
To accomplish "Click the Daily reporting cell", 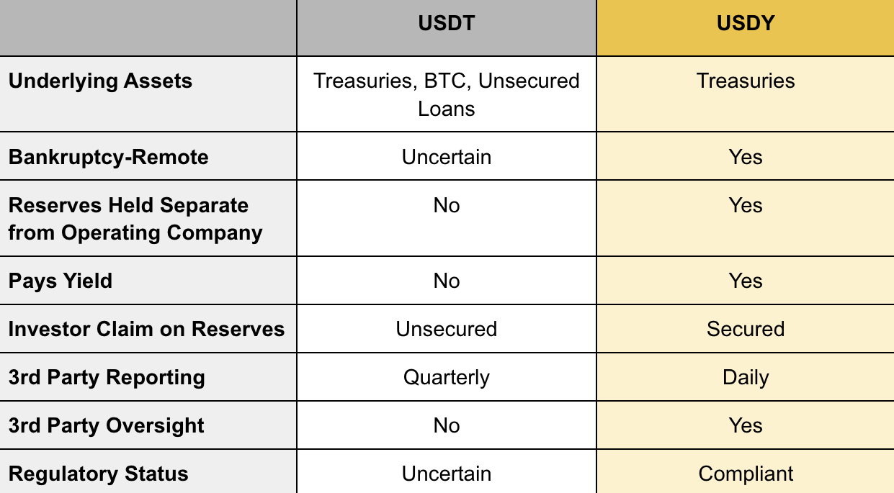I will [745, 377].
